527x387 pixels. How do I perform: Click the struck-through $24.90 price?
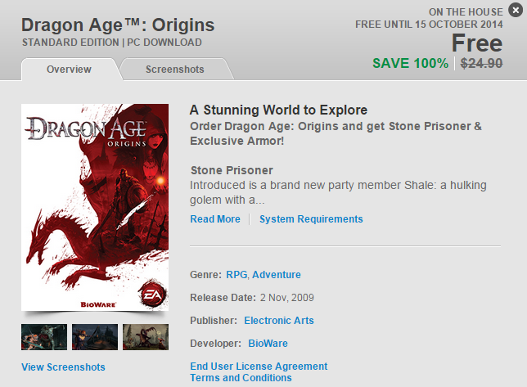(482, 64)
